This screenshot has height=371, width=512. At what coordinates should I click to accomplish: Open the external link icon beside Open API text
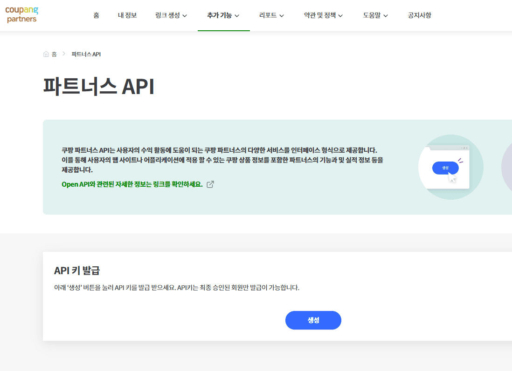(210, 184)
